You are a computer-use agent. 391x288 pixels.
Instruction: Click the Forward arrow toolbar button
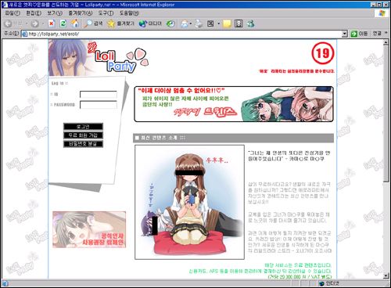[34, 23]
